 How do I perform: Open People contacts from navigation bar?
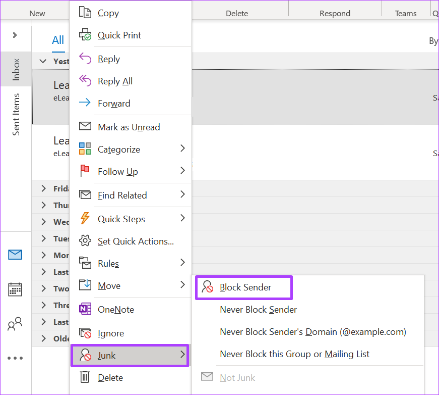[15, 324]
